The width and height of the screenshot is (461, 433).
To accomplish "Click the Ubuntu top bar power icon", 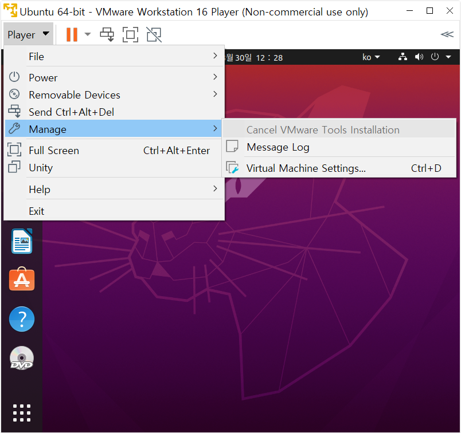I will click(x=435, y=56).
